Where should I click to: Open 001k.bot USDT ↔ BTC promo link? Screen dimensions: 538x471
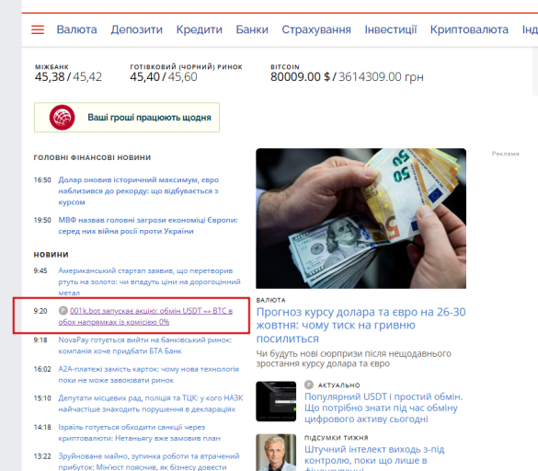tap(145, 316)
